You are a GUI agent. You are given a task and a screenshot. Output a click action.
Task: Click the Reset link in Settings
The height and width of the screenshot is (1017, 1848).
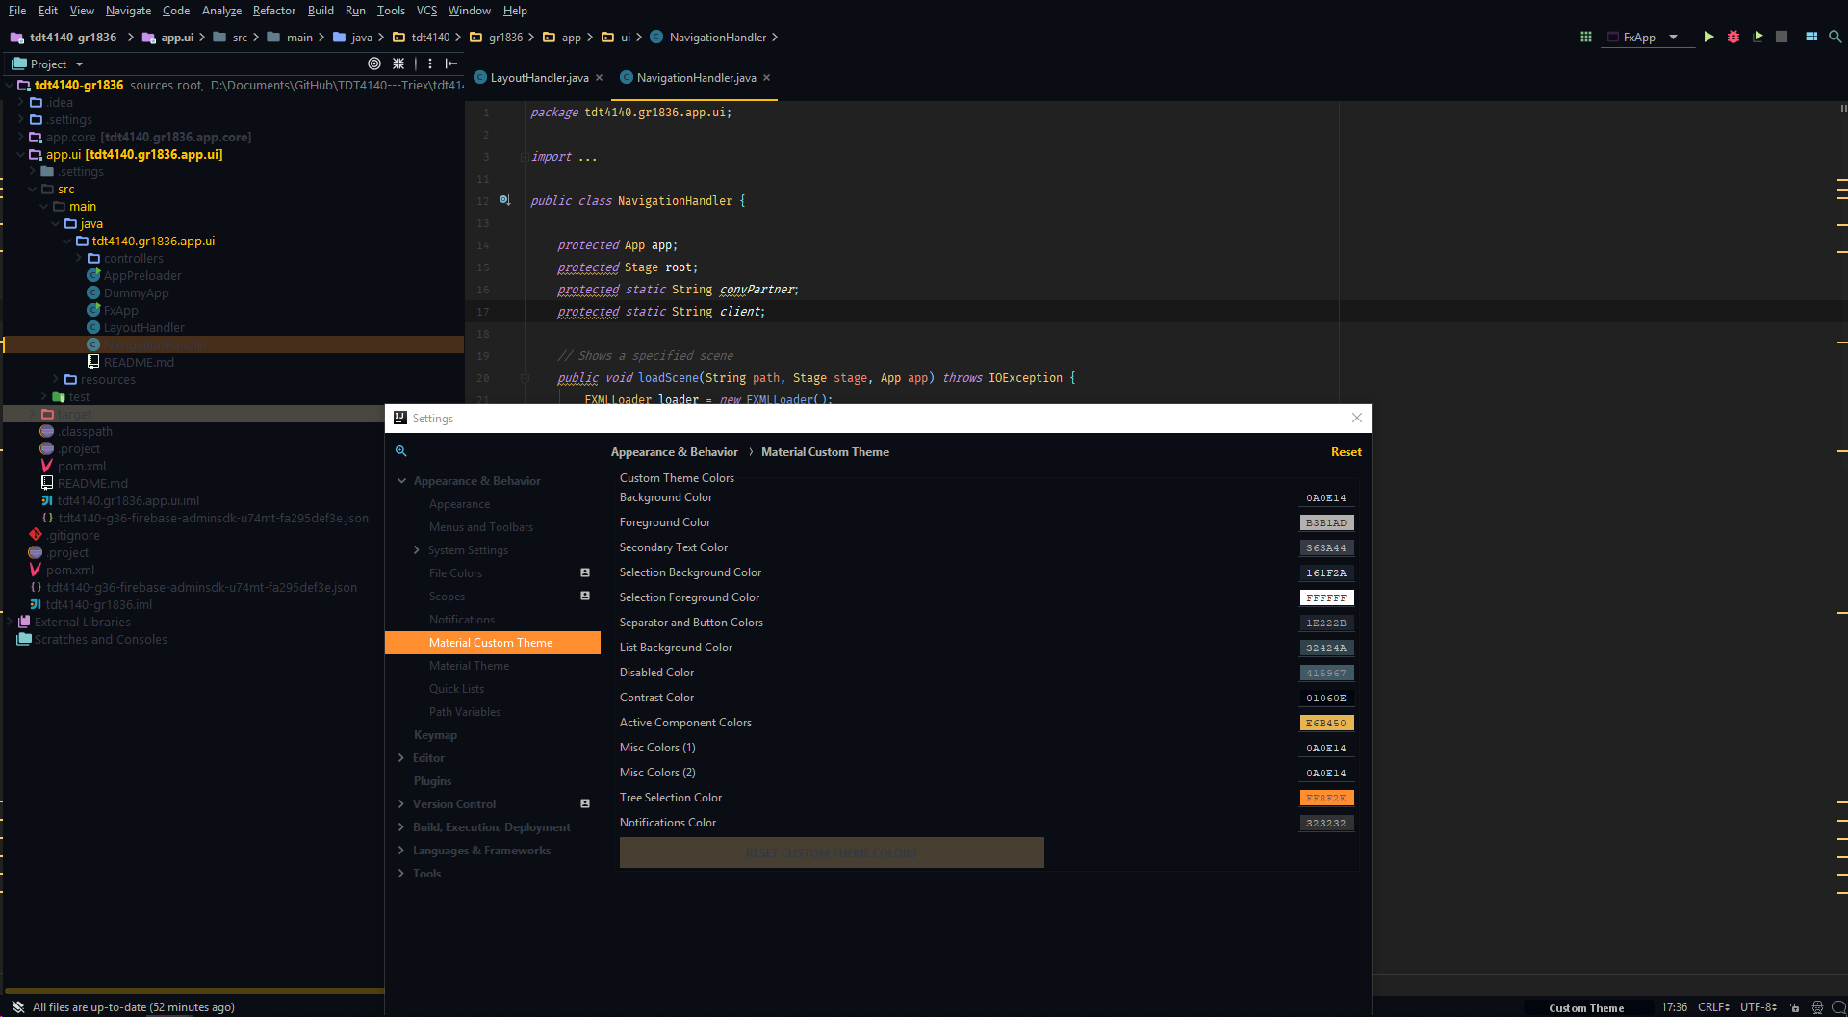(x=1346, y=452)
